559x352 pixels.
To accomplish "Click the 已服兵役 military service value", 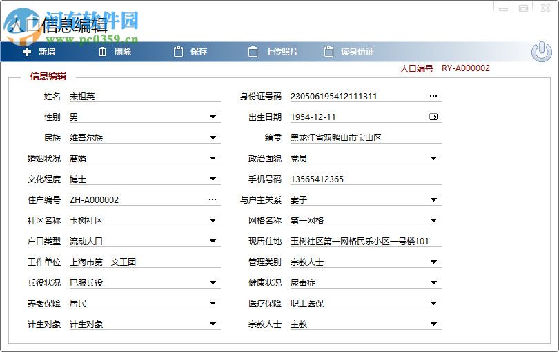I will 86,282.
